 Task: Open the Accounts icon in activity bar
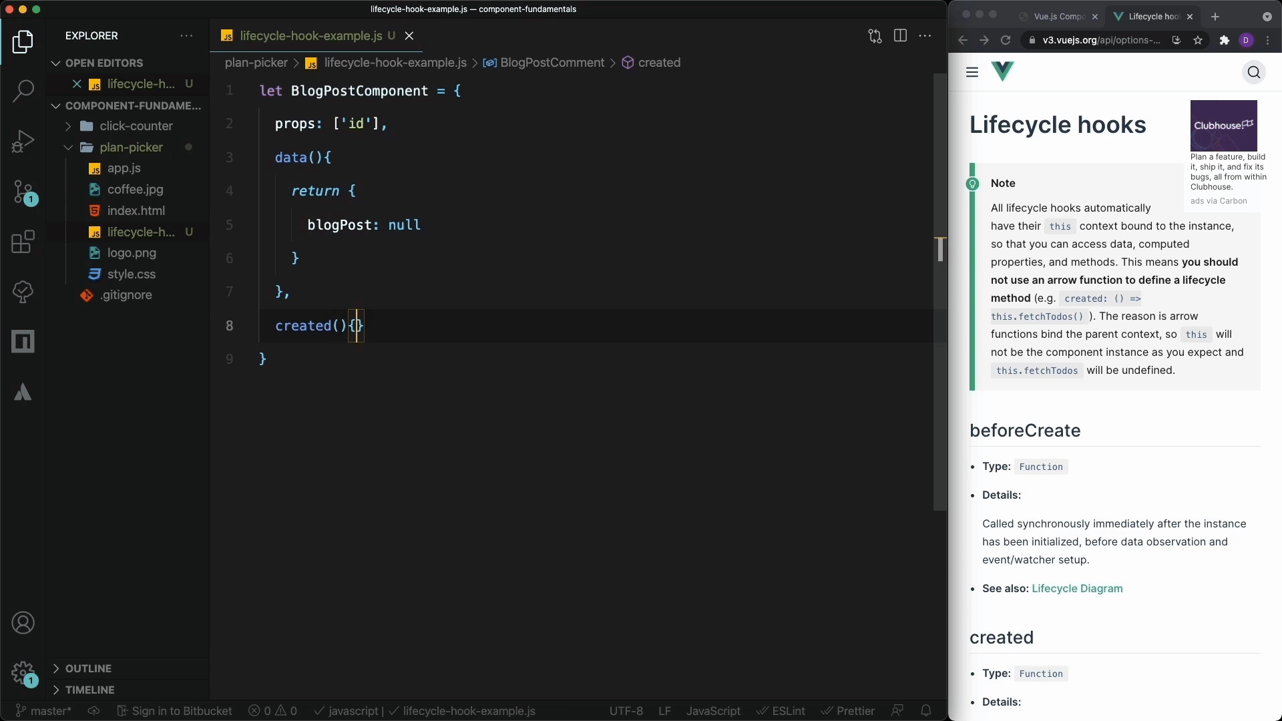pyautogui.click(x=23, y=623)
